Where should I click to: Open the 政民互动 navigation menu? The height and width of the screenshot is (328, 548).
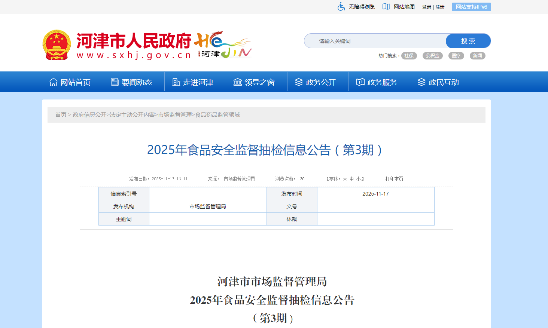(438, 82)
